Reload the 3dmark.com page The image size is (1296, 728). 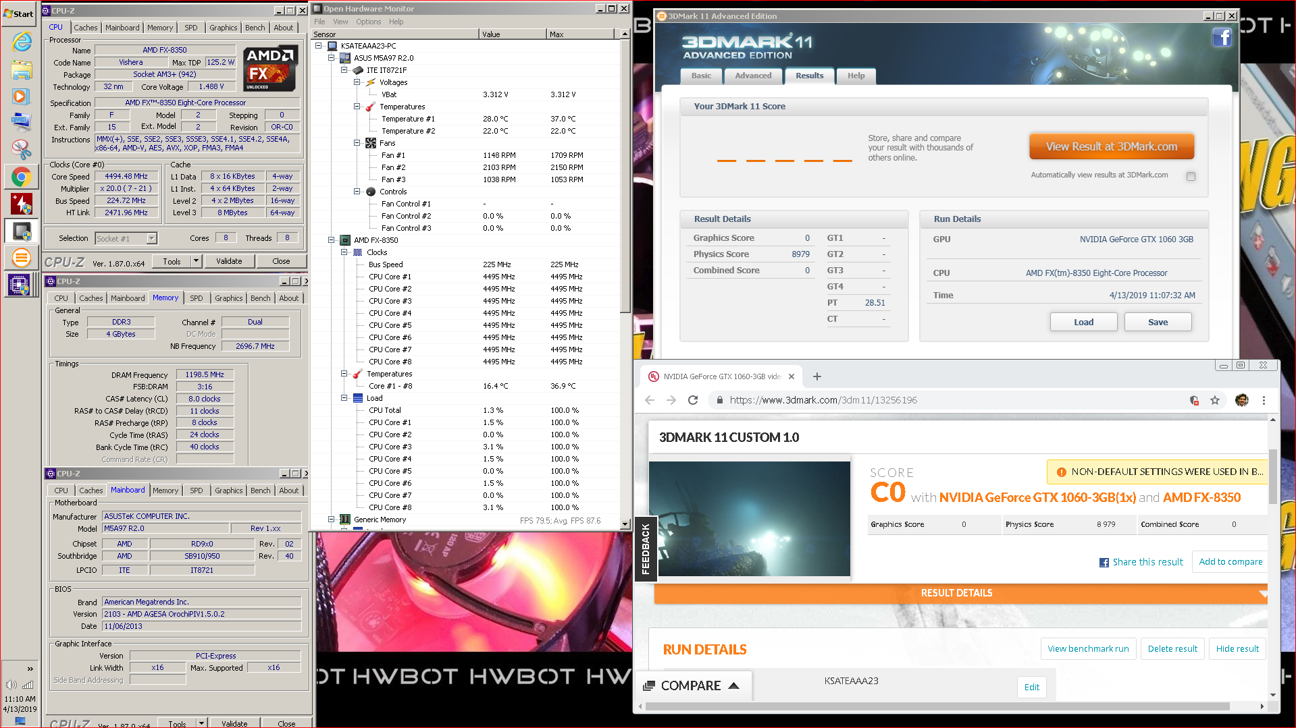693,400
